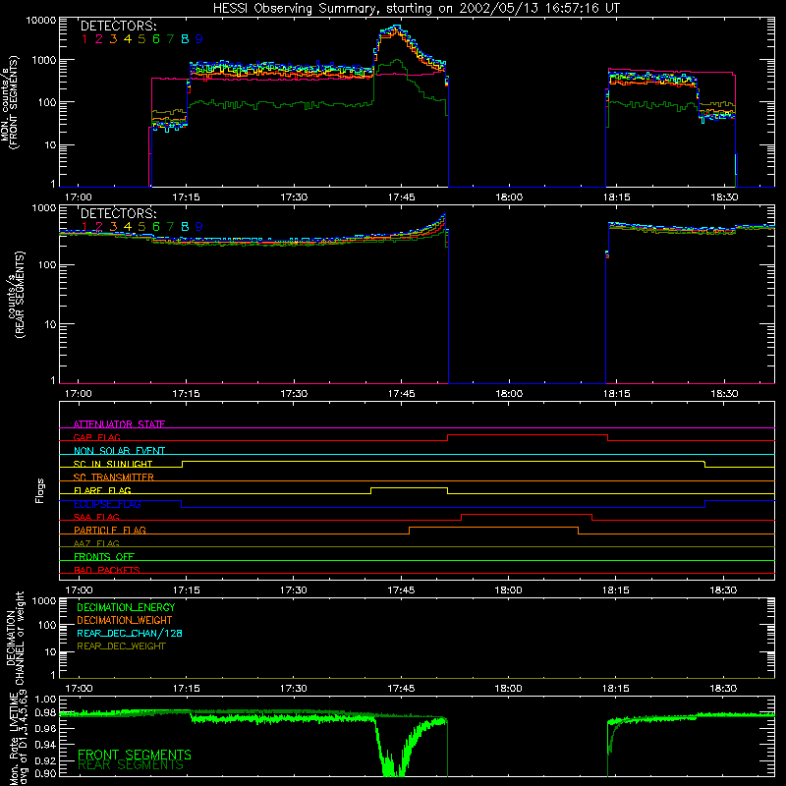Click the NON_SOLAR_EVENT flag label
Screen dimensions: 786x786
coord(119,451)
